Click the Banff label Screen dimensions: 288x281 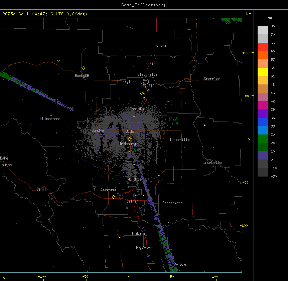tap(41, 189)
